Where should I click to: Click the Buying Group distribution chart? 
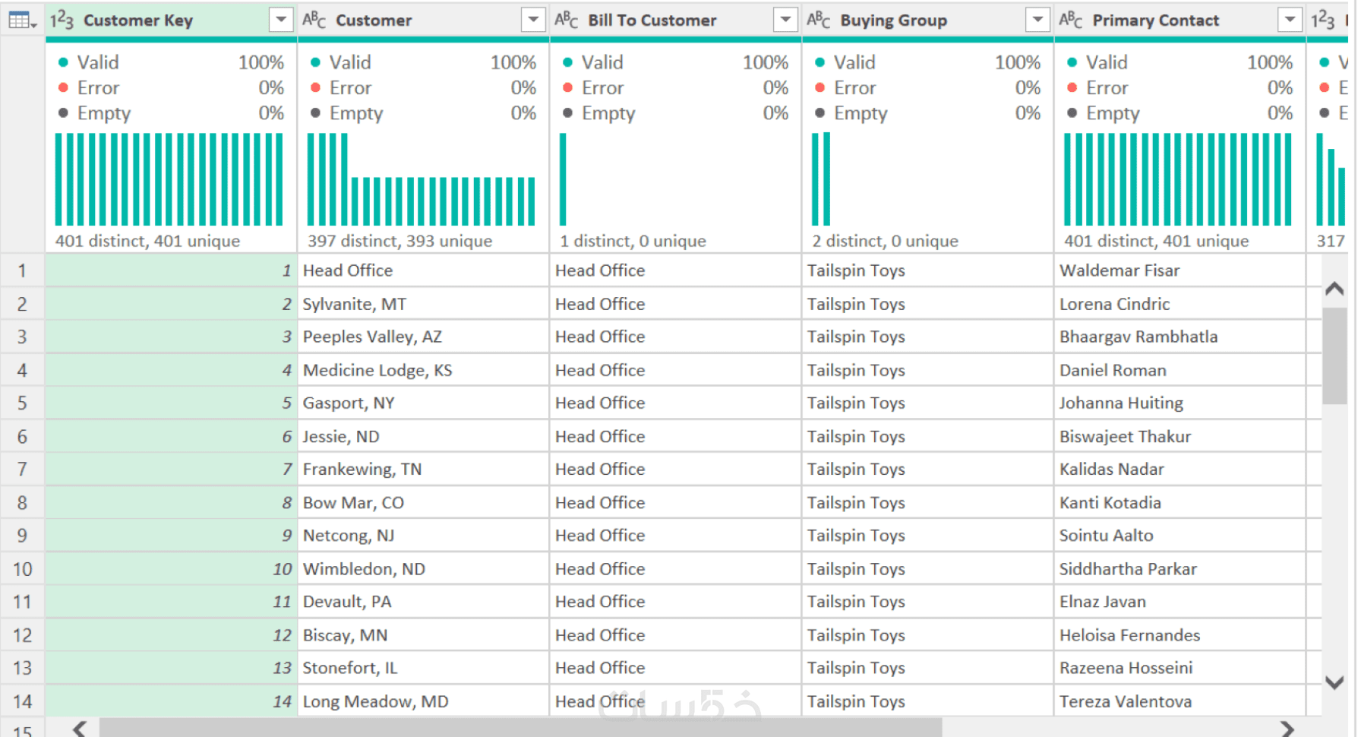[x=822, y=179]
